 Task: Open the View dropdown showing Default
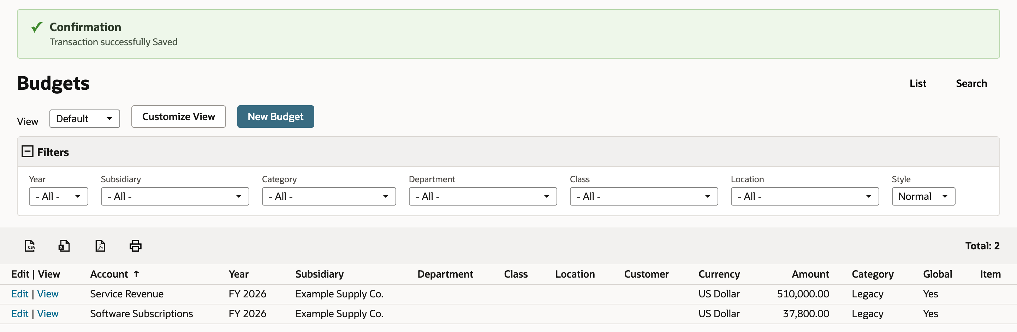84,118
